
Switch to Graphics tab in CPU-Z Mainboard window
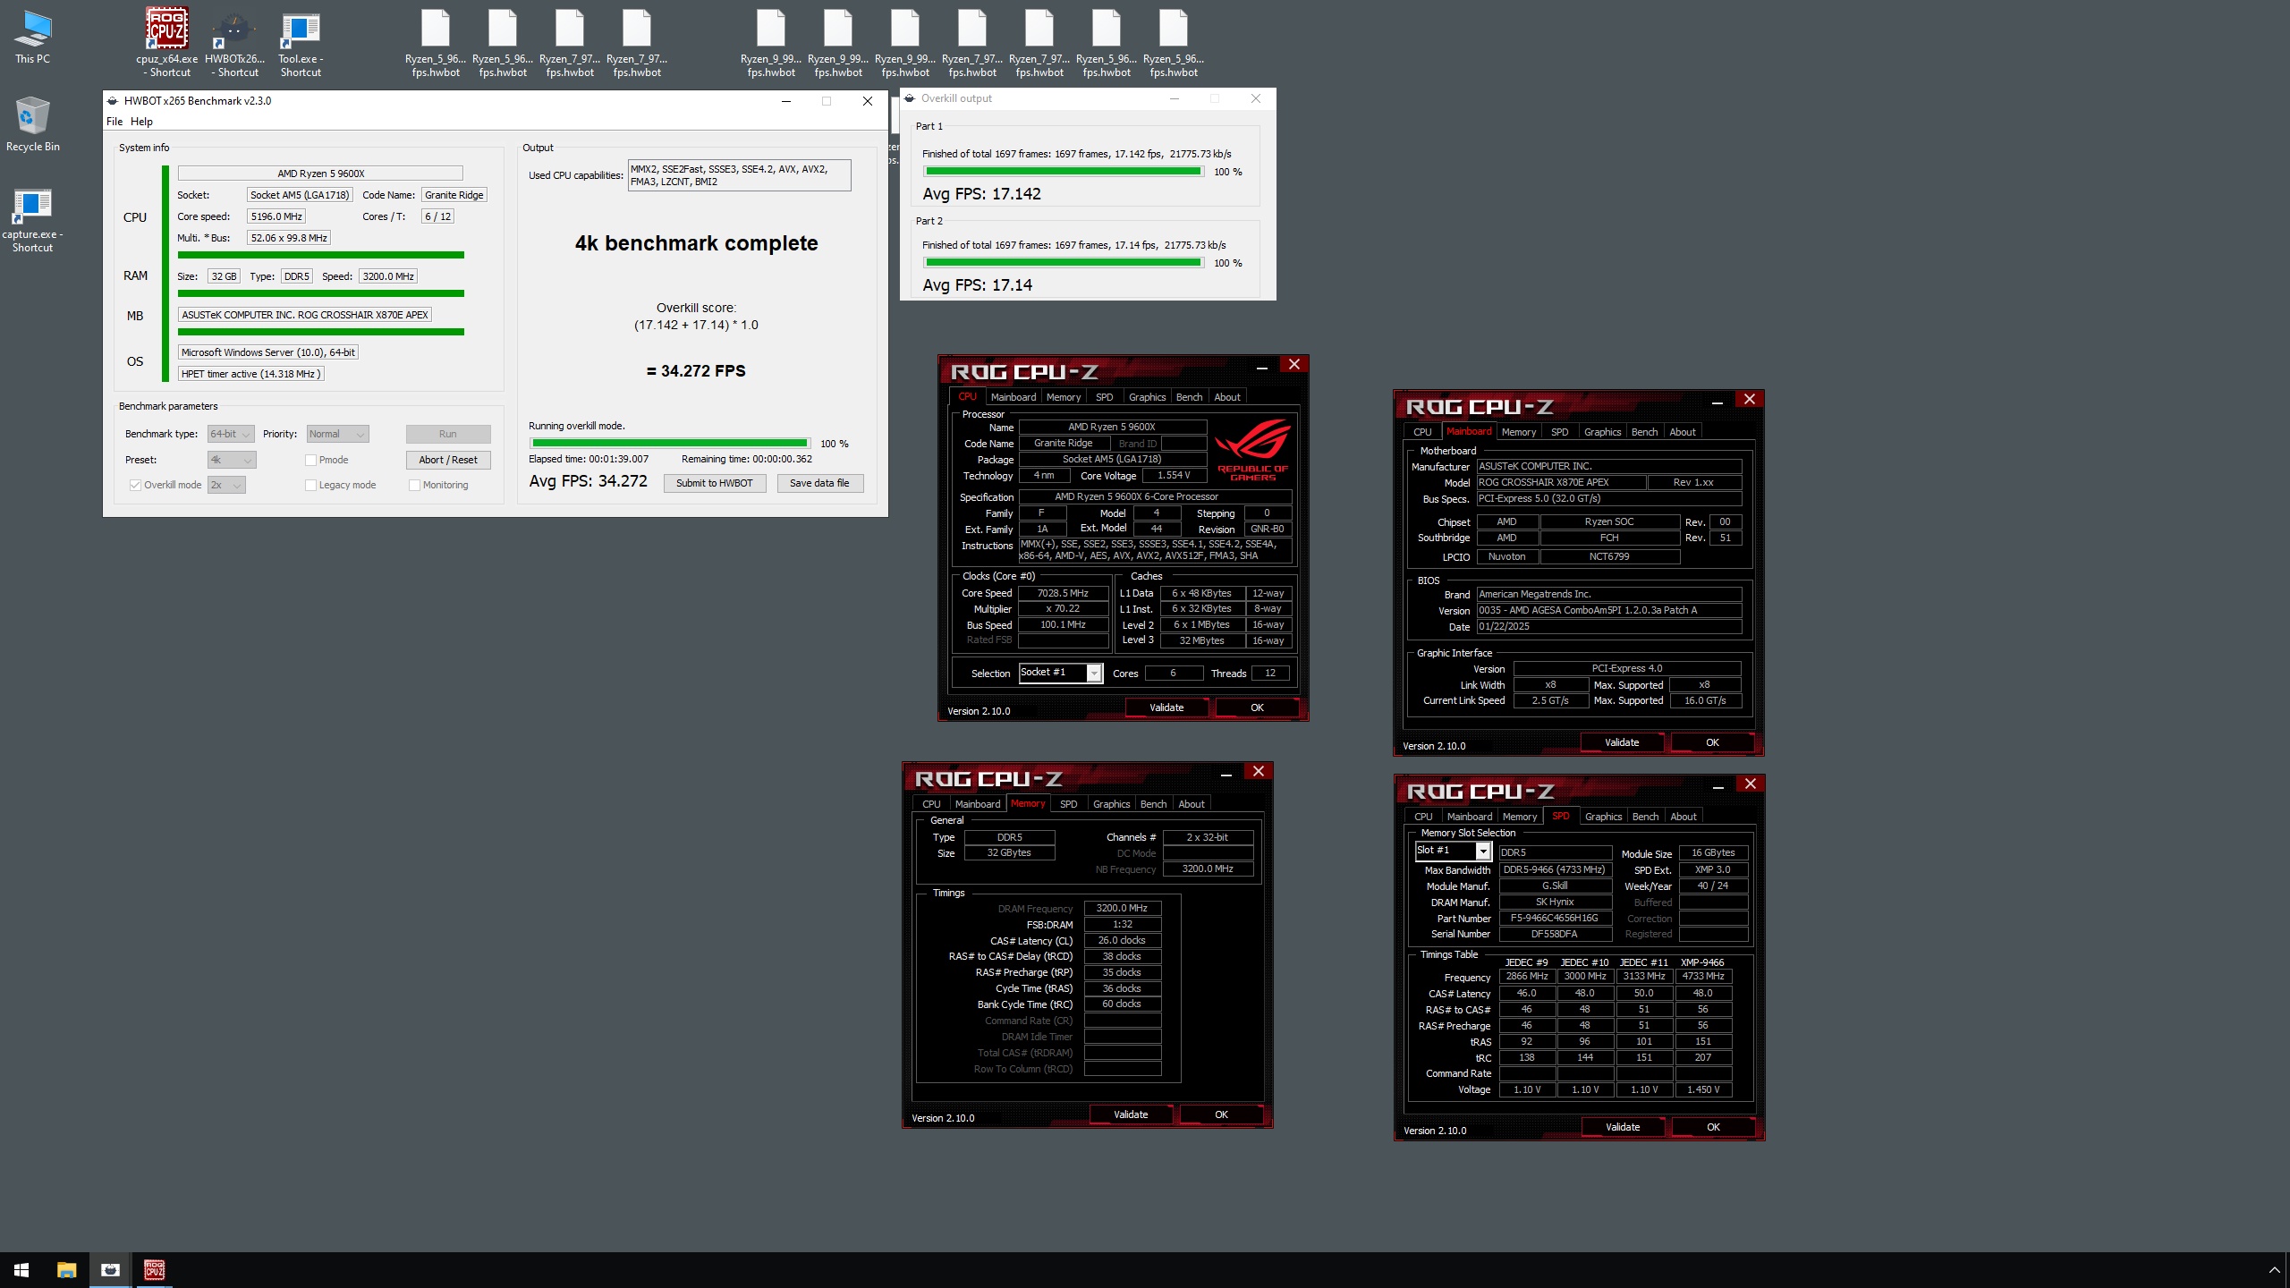click(1602, 432)
